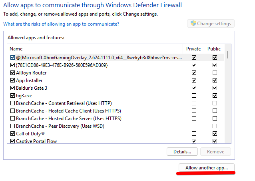Enable Public for AllJoyn Router
Screen dimensions: 255x181
[x=215, y=73]
